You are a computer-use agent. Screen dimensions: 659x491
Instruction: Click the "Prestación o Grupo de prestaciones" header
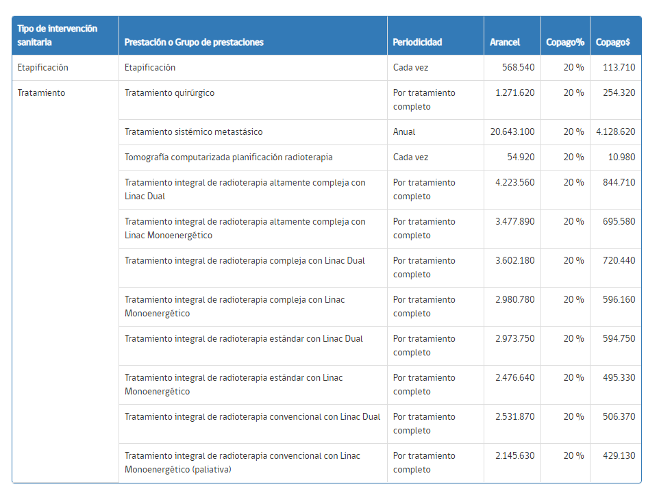coord(194,42)
